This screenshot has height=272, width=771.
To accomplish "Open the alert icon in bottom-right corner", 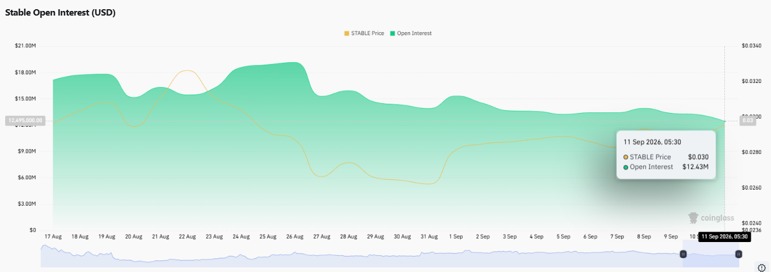I will pos(762,267).
